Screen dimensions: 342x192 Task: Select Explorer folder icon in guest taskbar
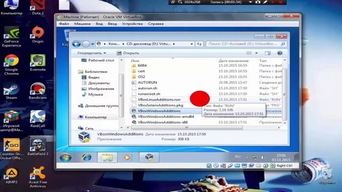[x=107, y=157]
